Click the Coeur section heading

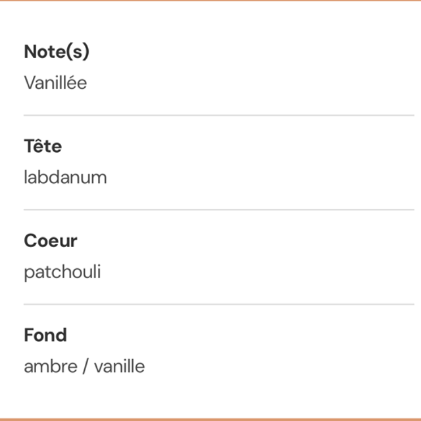click(x=51, y=240)
